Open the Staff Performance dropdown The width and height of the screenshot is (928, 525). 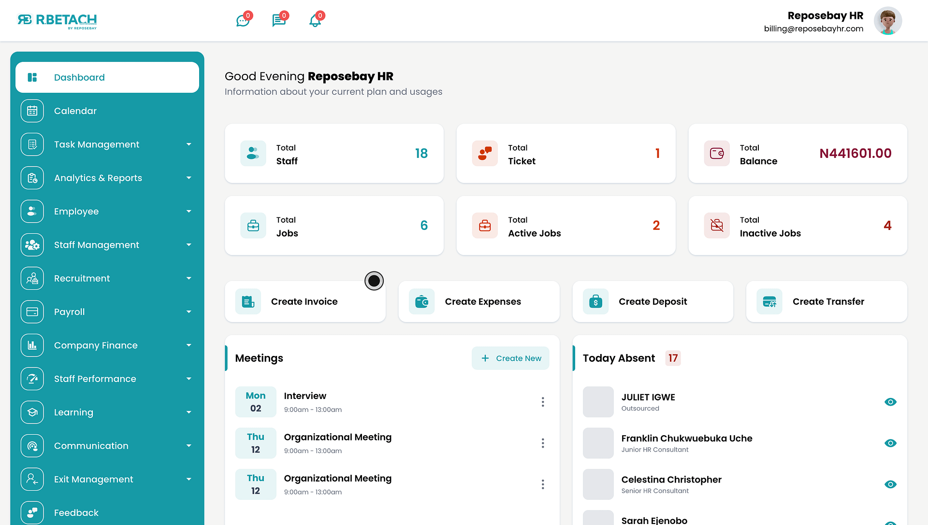pos(188,379)
